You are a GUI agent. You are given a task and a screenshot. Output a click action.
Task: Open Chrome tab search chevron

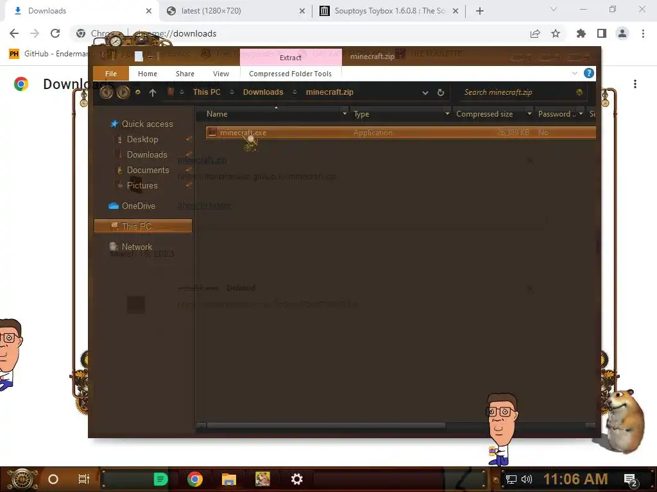click(x=554, y=9)
